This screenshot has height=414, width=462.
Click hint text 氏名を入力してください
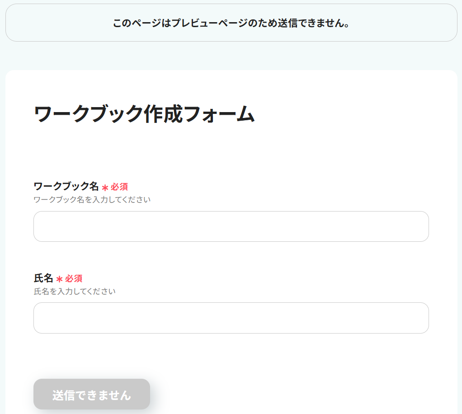point(75,291)
